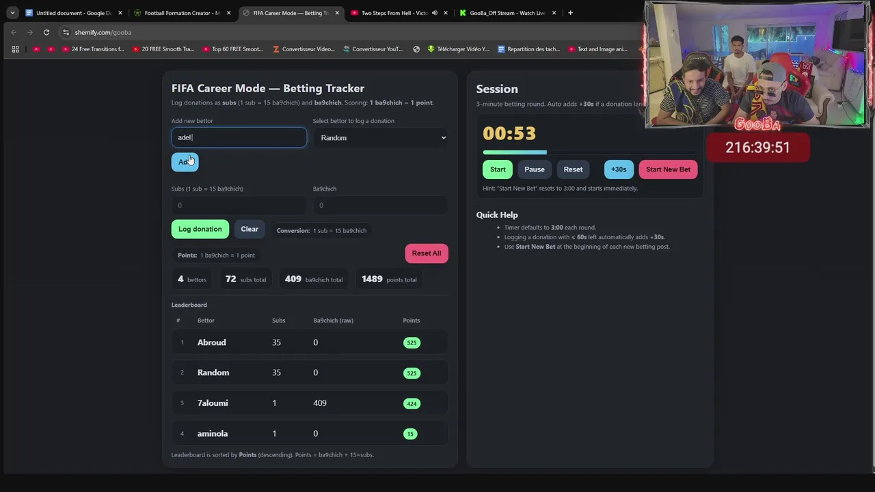Image resolution: width=875 pixels, height=492 pixels.
Task: Select the FIFA Career Mode tab
Action: [x=291, y=12]
